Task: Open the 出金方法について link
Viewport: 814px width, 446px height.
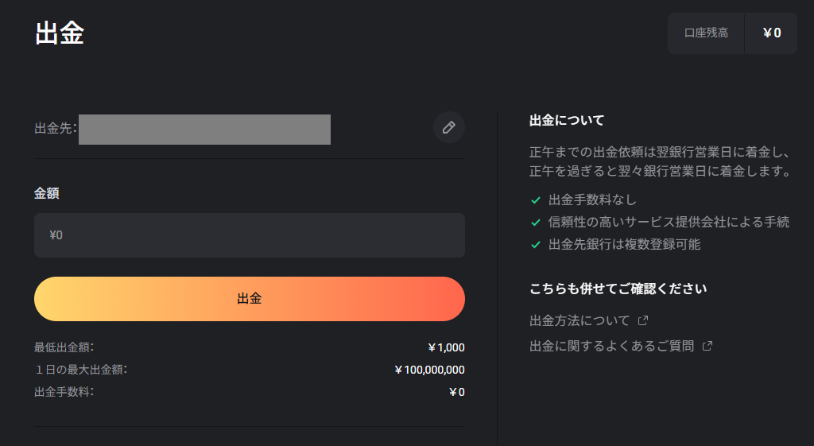Action: pyautogui.click(x=579, y=320)
